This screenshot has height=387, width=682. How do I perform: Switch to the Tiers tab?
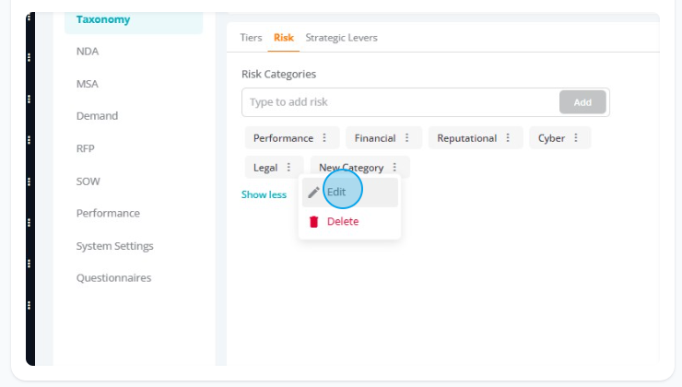tap(251, 38)
